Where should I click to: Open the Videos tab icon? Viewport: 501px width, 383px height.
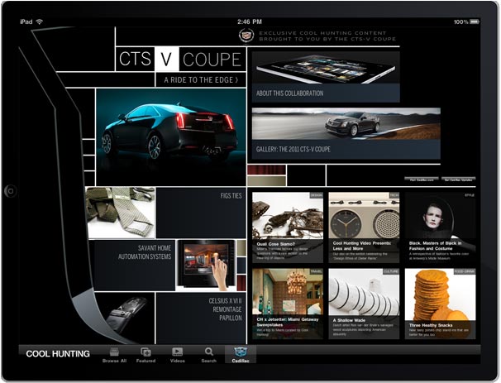pyautogui.click(x=177, y=352)
